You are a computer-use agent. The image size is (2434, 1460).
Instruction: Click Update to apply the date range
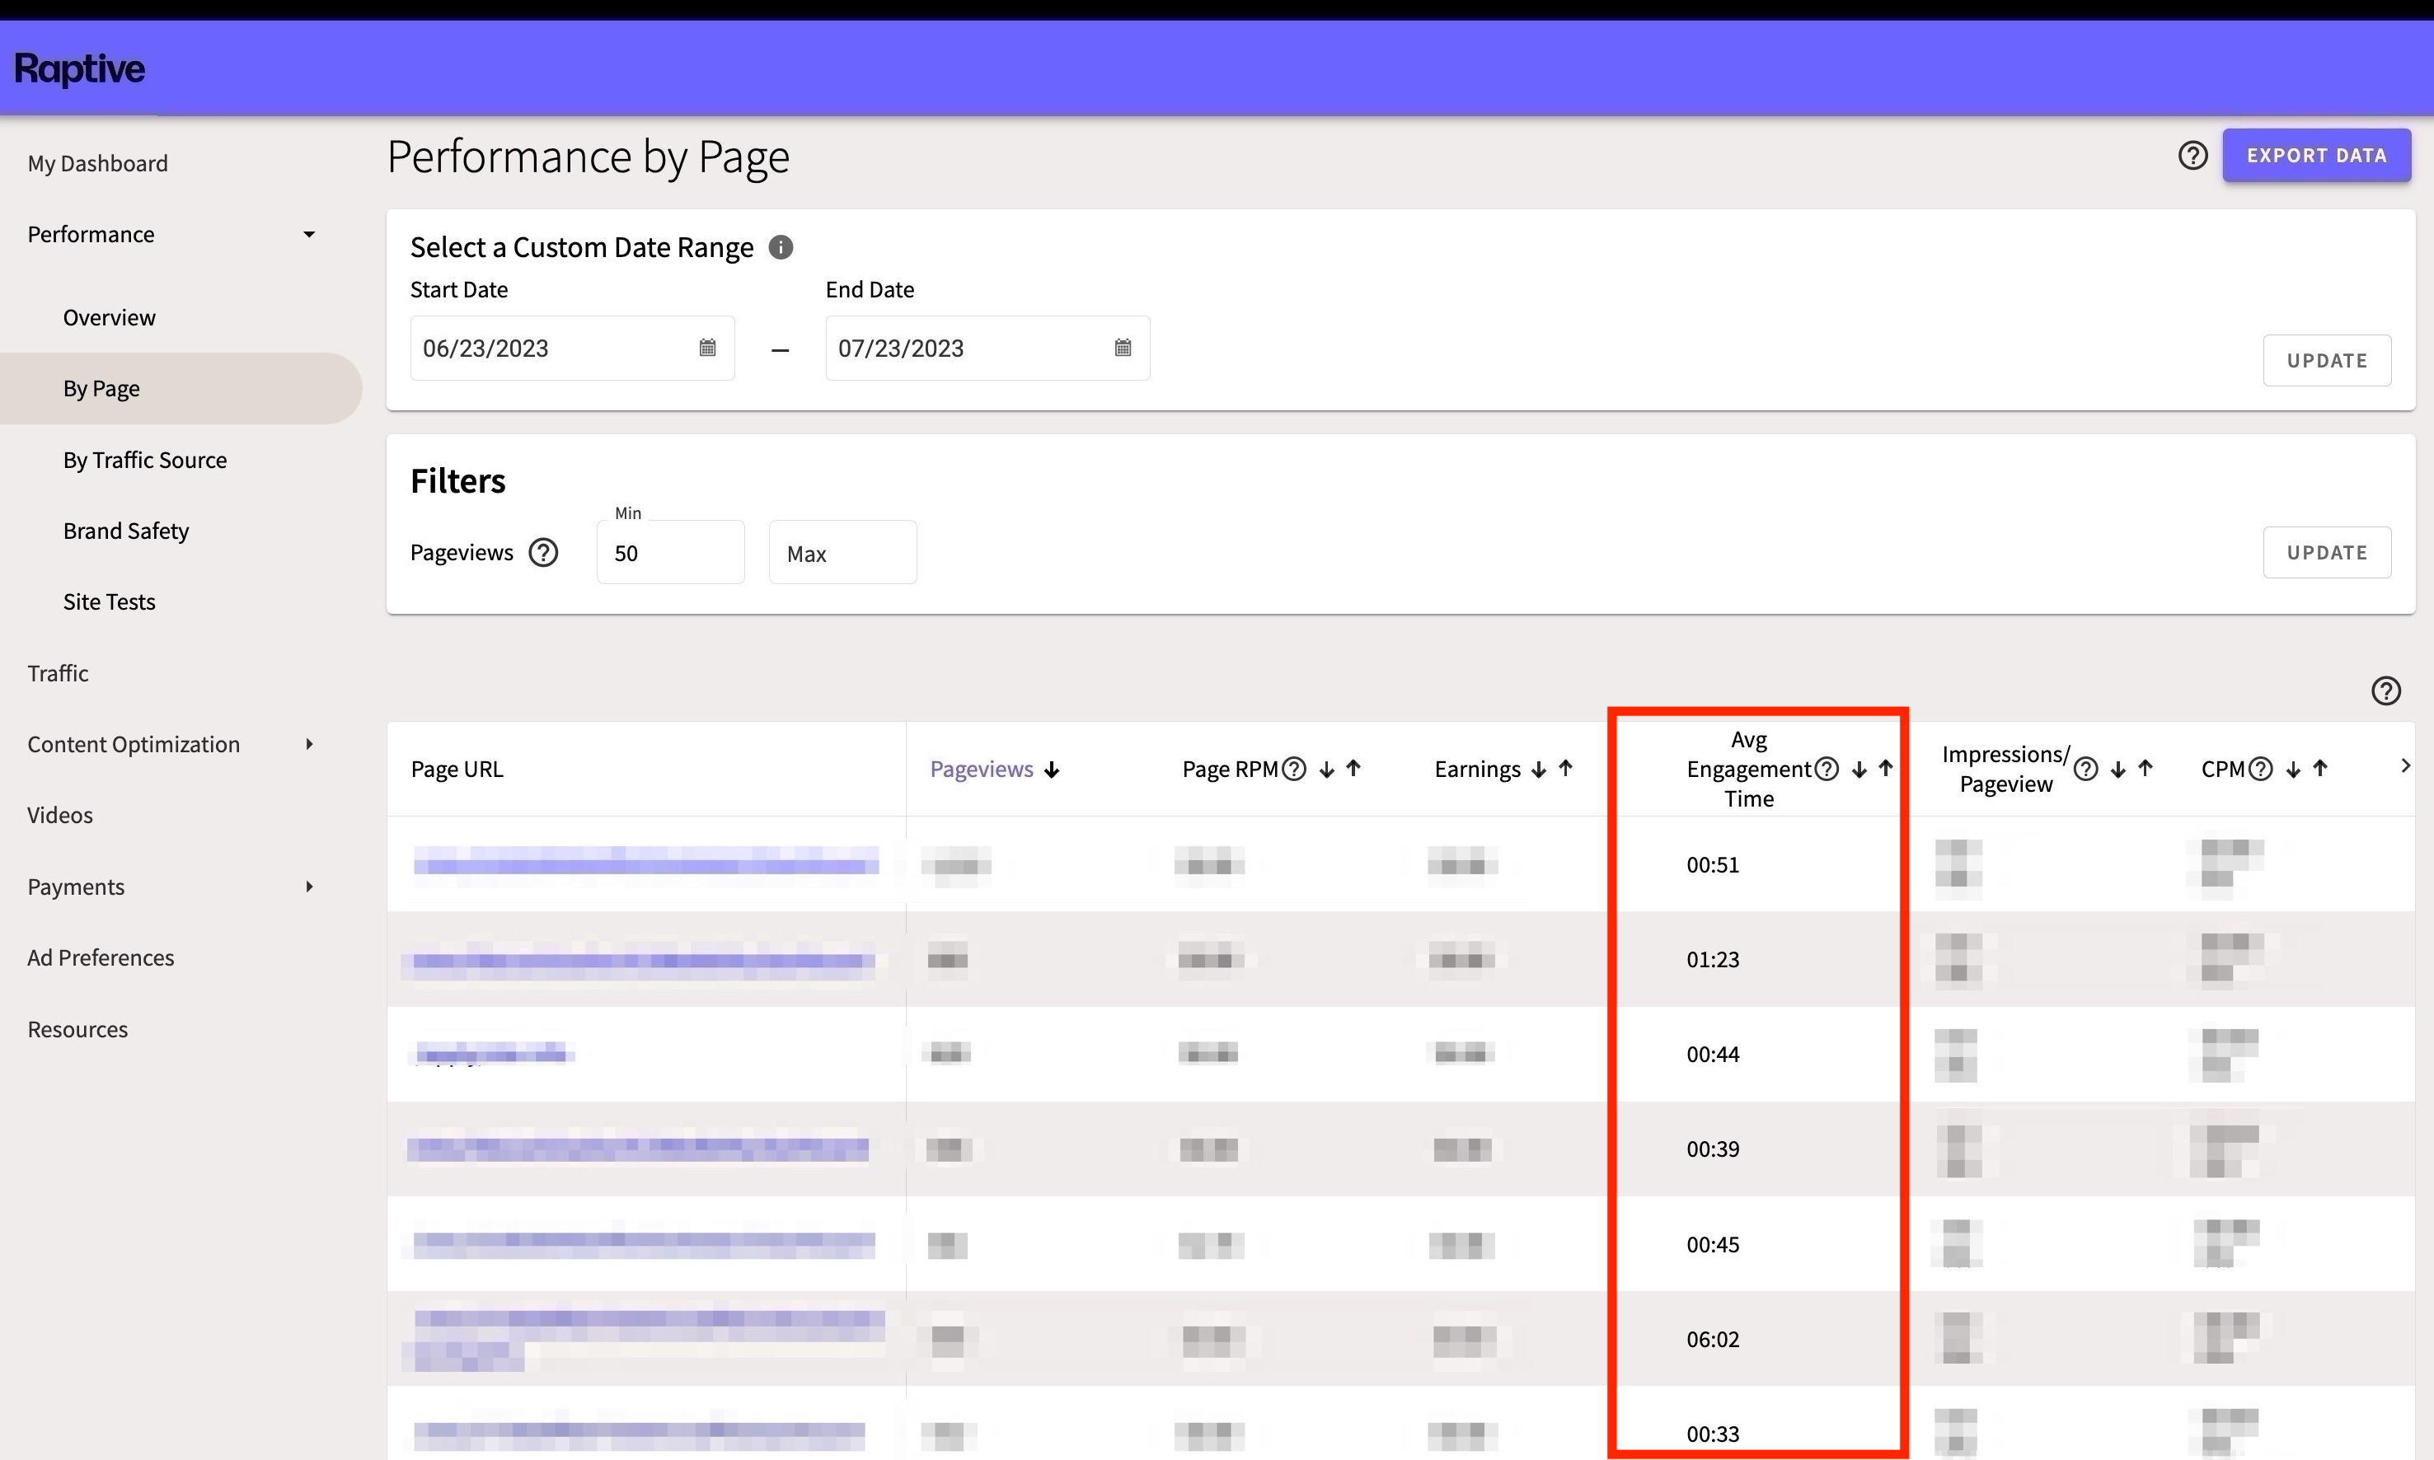click(2327, 360)
